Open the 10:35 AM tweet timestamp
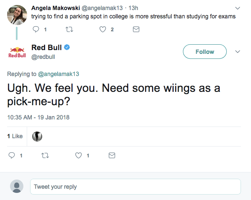Screen dimensions: 251x200 pyautogui.click(x=38, y=117)
